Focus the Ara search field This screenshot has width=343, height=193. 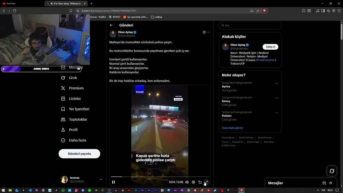(250, 25)
